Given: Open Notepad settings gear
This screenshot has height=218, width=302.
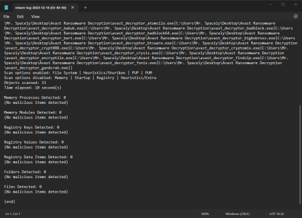Looking at the screenshot, I should pyautogui.click(x=295, y=16).
